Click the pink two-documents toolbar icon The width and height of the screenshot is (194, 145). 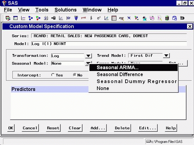152,18
